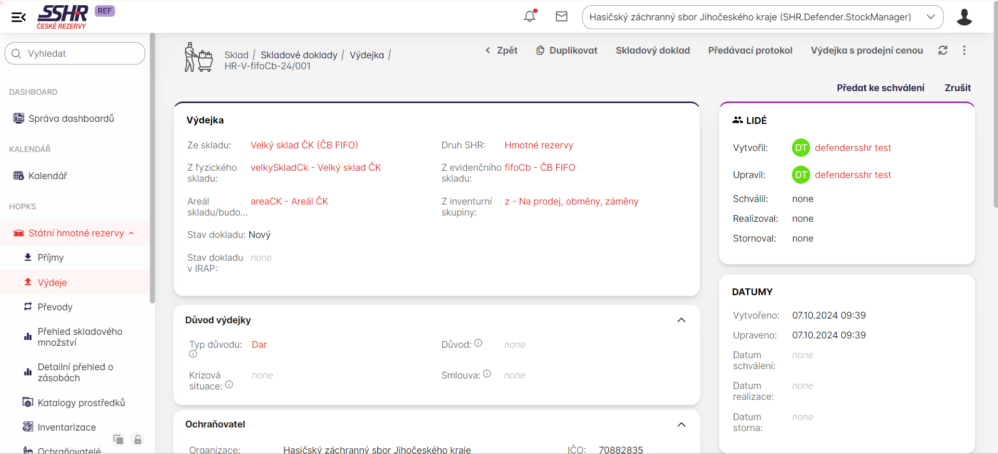Open Příjmy in the sidebar
This screenshot has width=998, height=454.
50,258
